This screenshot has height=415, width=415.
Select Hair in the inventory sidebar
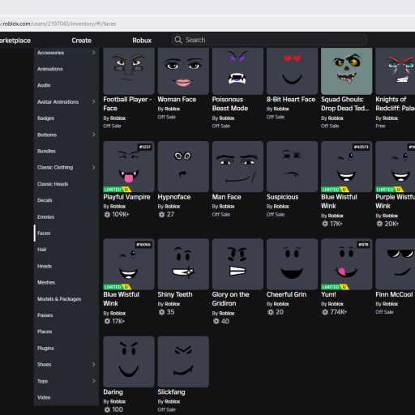pyautogui.click(x=42, y=250)
